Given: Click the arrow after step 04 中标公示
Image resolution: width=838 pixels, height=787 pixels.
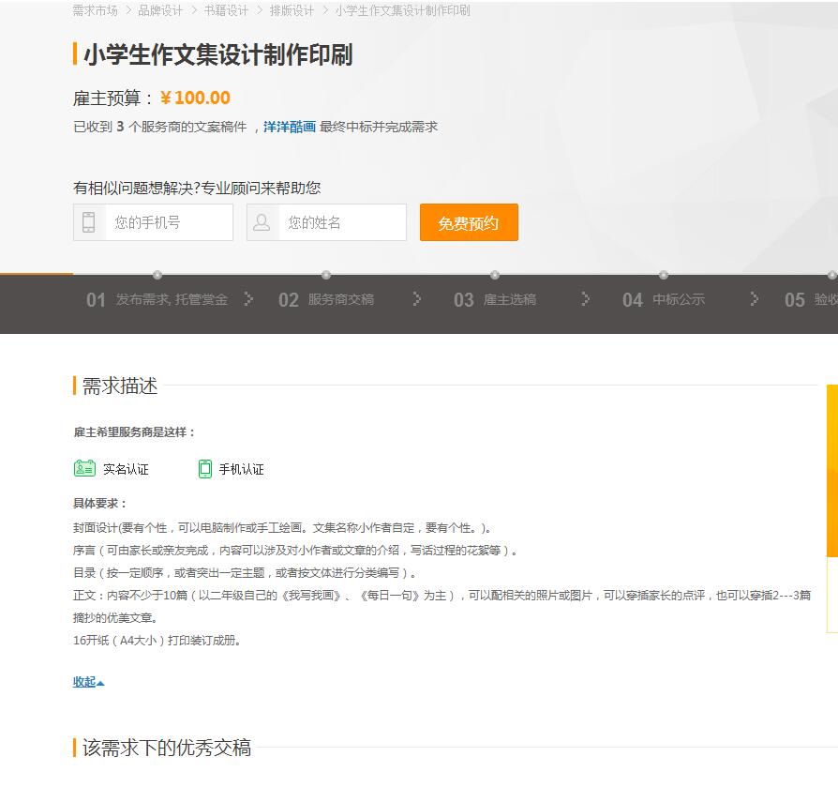Looking at the screenshot, I should pyautogui.click(x=754, y=299).
